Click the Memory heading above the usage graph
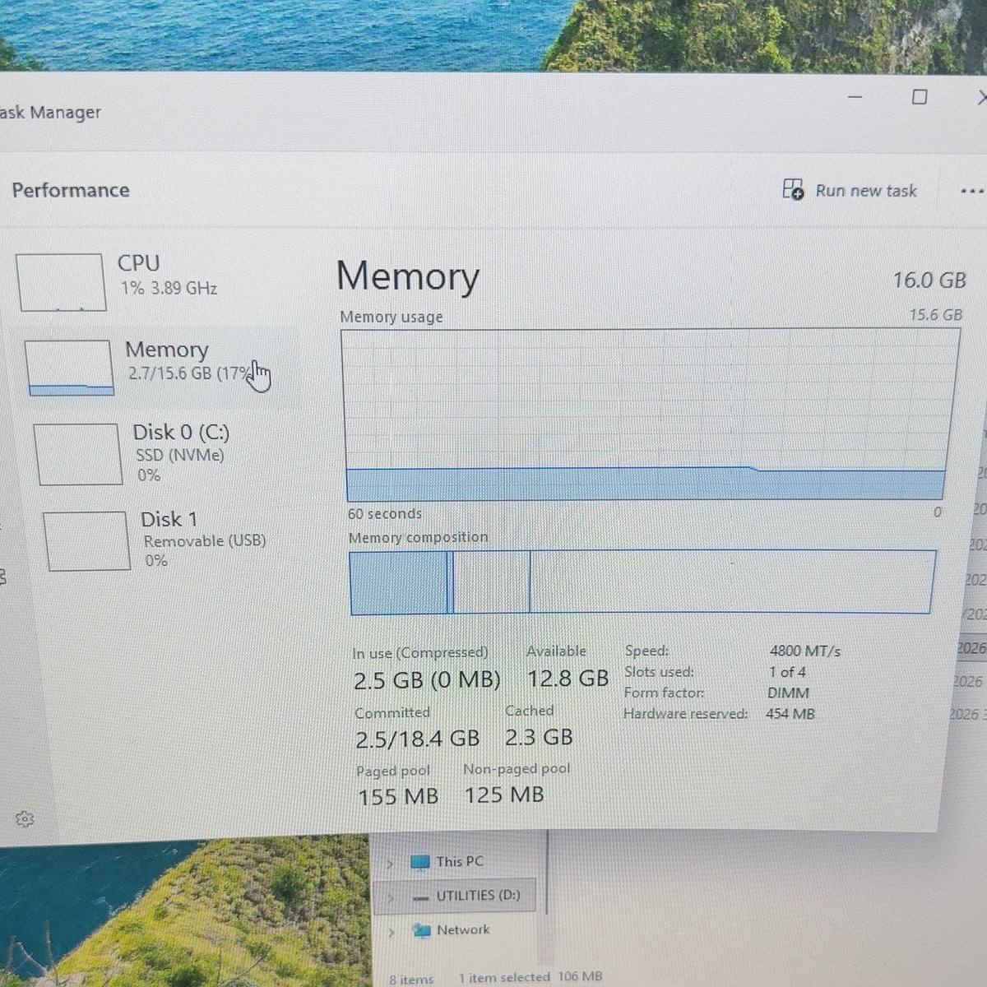987x987 pixels. click(x=408, y=276)
